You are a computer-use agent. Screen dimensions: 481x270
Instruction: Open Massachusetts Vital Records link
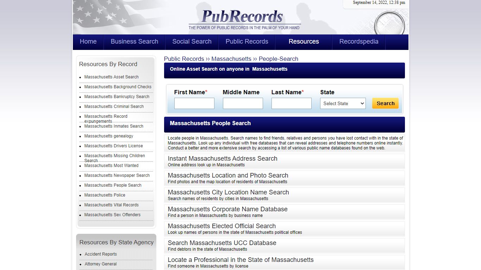(112, 205)
